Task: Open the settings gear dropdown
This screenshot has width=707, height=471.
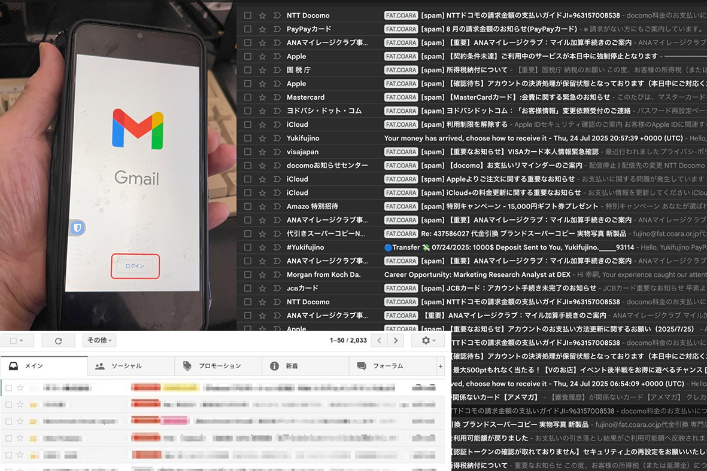Action: pos(428,341)
